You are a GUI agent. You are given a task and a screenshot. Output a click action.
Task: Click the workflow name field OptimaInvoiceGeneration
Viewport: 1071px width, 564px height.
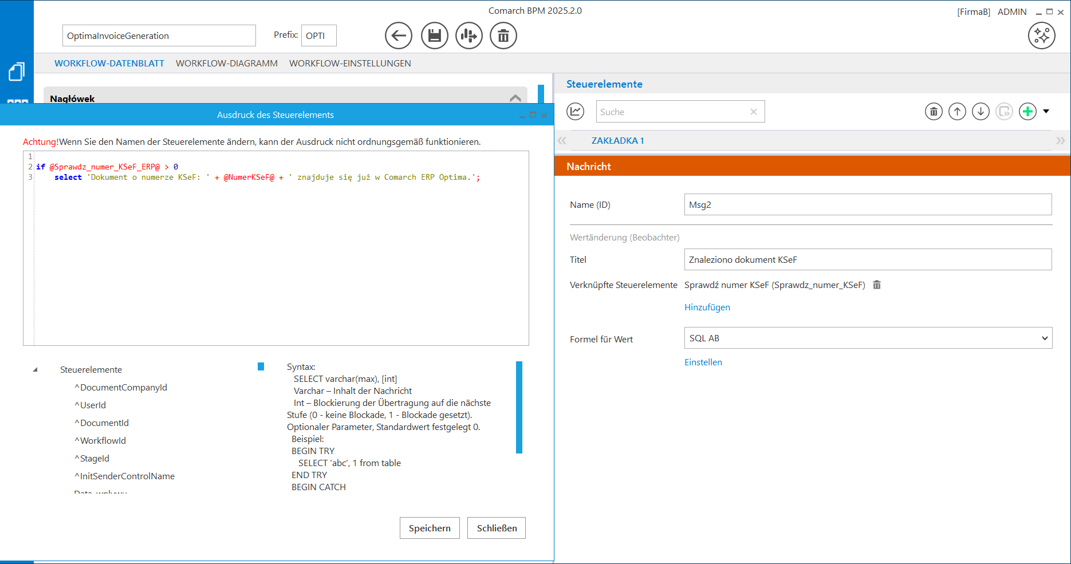pos(159,36)
